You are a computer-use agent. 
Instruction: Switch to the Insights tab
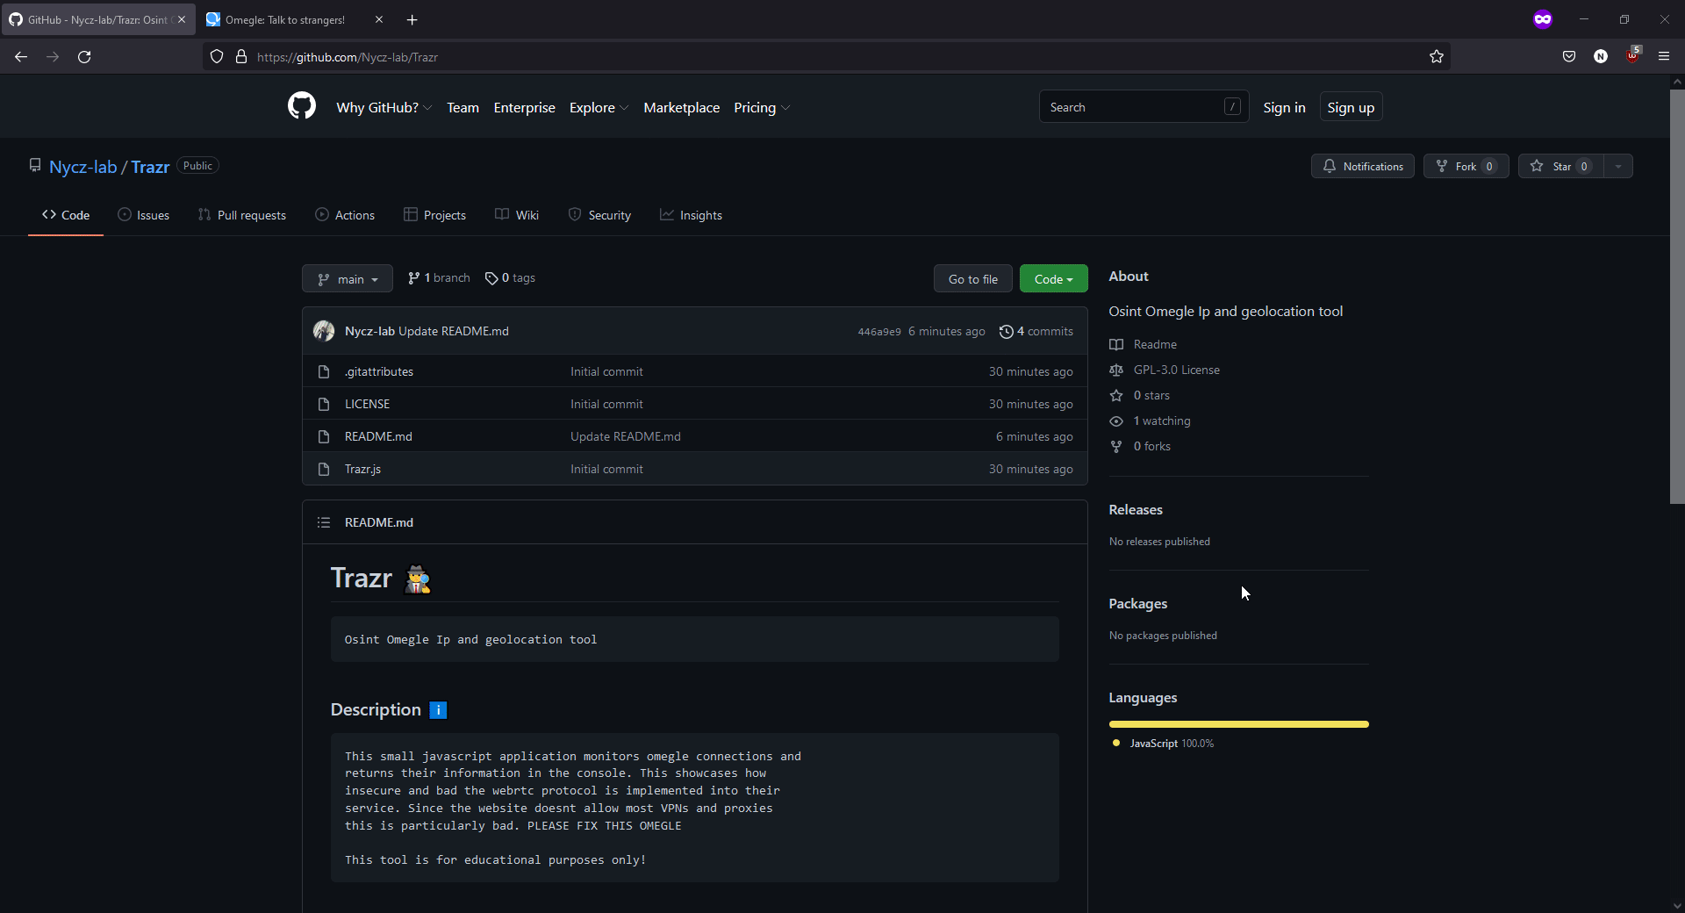pyautogui.click(x=691, y=215)
